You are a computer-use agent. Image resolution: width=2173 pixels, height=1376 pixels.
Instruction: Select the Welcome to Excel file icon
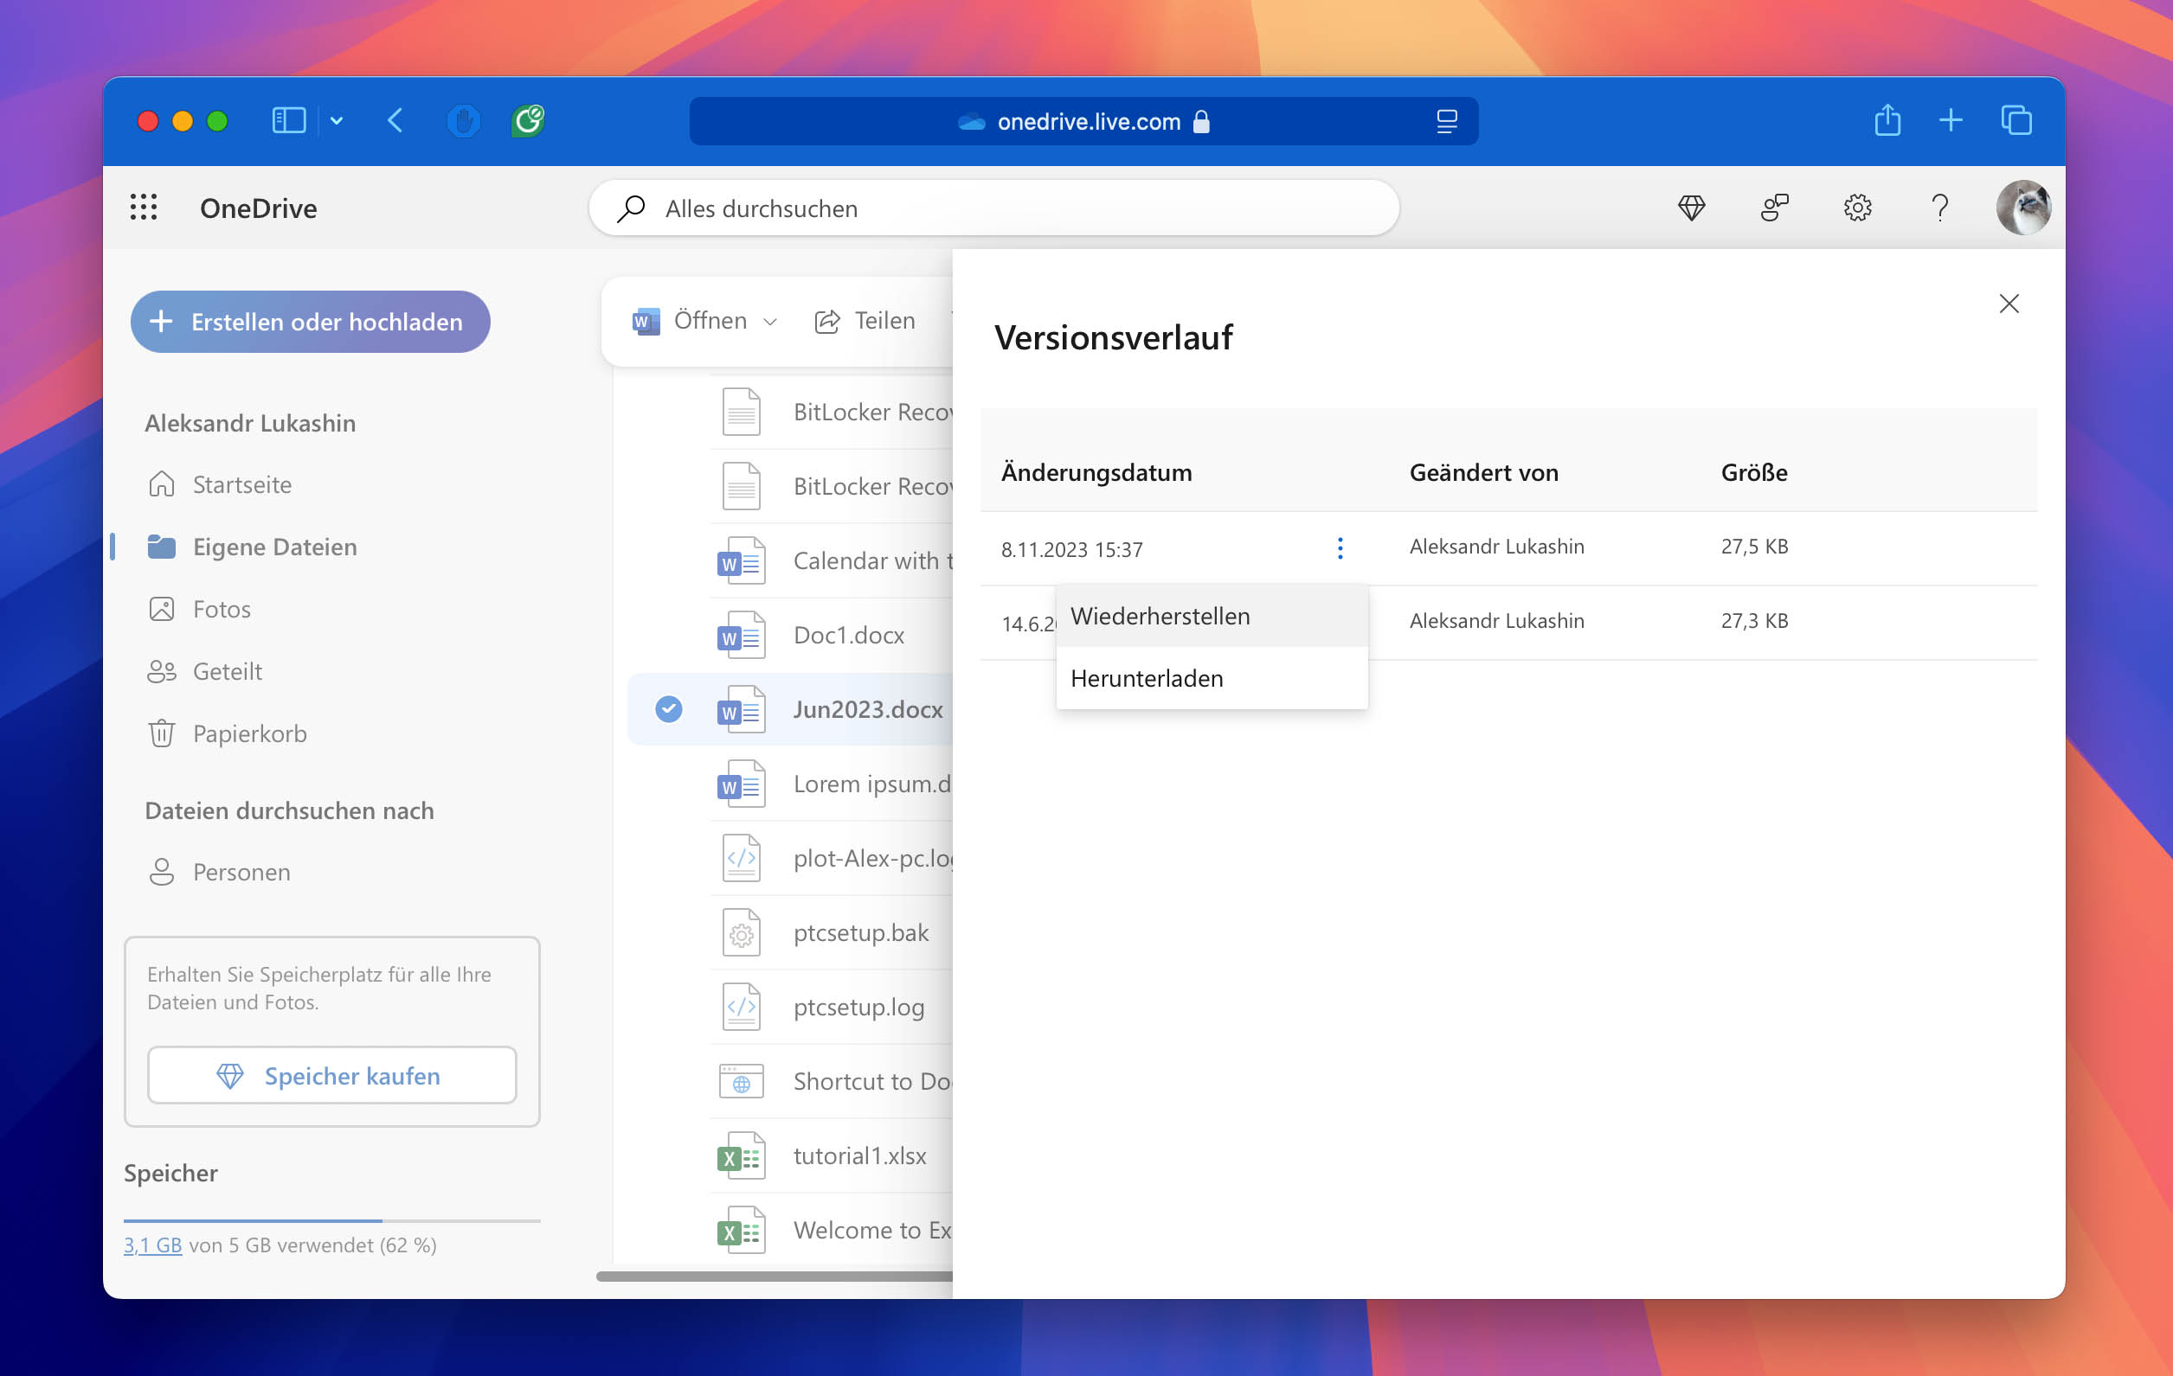741,1230
